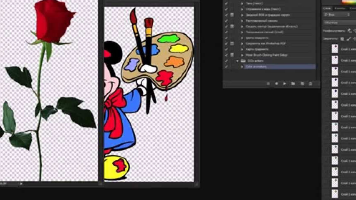The height and width of the screenshot is (200, 356).
Task: Toggle dialog icon for Сохранить как Photoshop PDF
Action: tap(232, 43)
